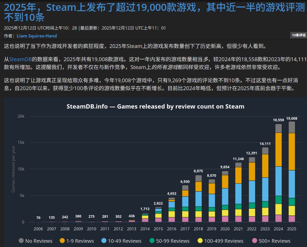Click the 70 label above 2006
The height and width of the screenshot is (247, 307).
pos(38,218)
